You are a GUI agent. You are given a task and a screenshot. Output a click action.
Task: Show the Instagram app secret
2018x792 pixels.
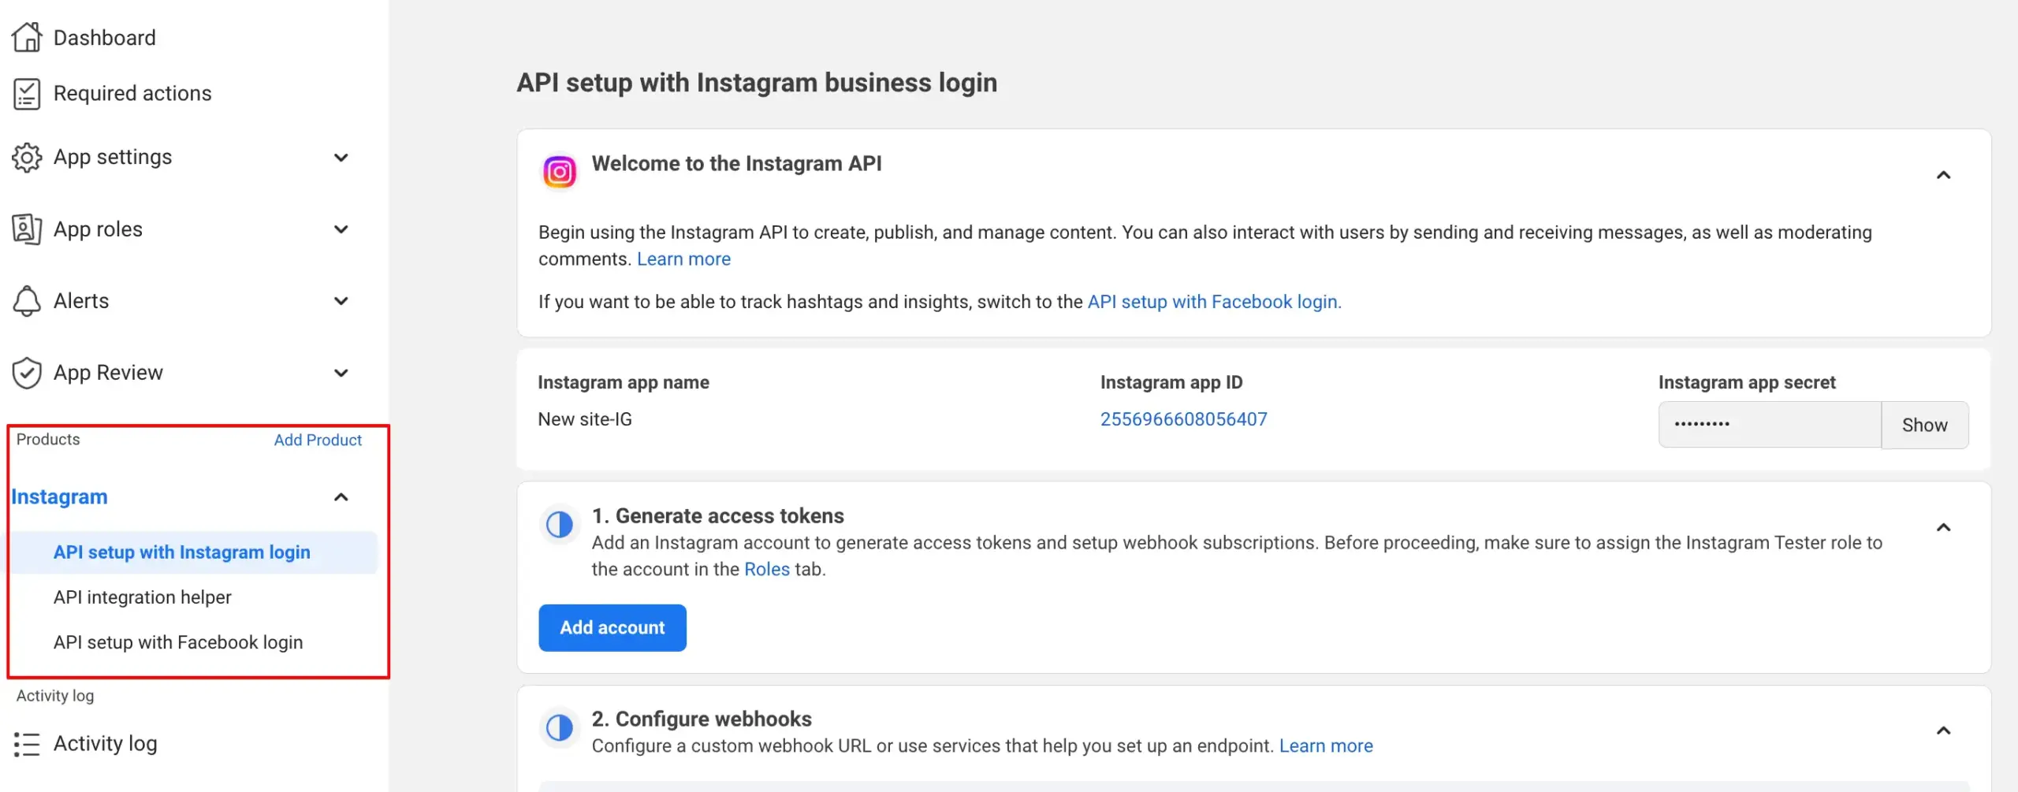pyautogui.click(x=1925, y=425)
